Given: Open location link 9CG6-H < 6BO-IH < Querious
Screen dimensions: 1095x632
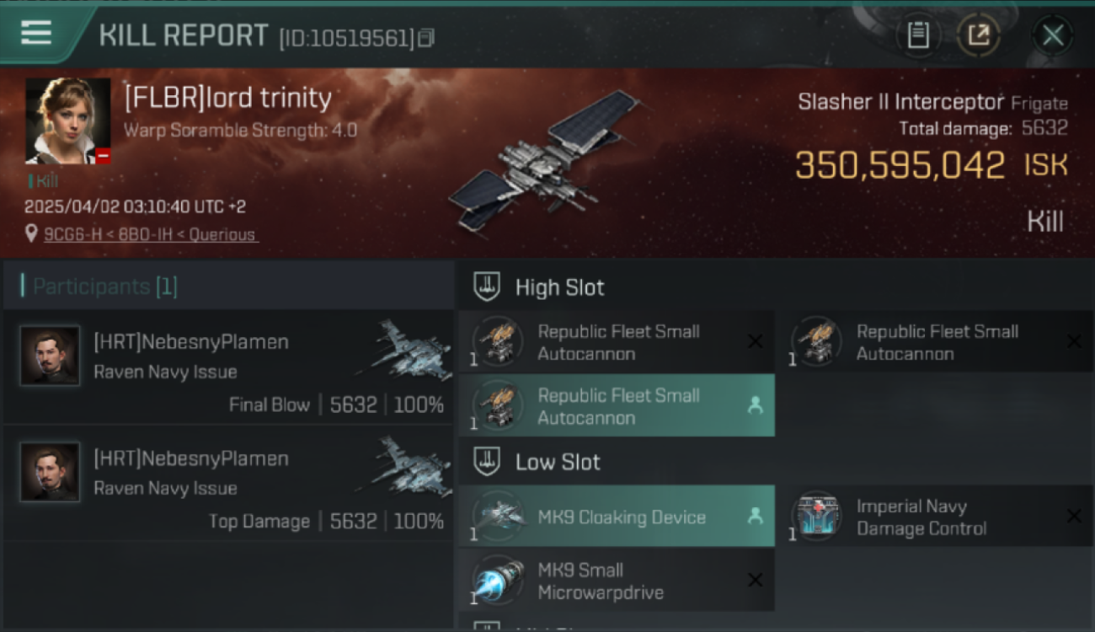Looking at the screenshot, I should pos(150,234).
